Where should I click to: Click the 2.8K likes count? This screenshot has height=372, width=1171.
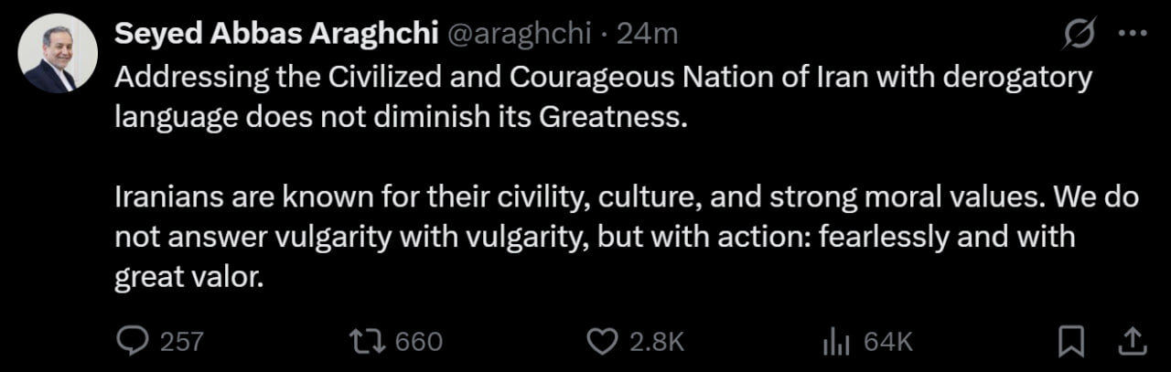coord(657,342)
